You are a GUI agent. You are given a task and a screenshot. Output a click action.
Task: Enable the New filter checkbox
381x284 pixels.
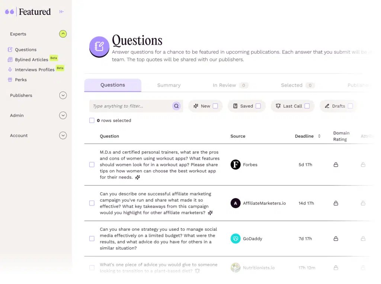tap(215, 106)
